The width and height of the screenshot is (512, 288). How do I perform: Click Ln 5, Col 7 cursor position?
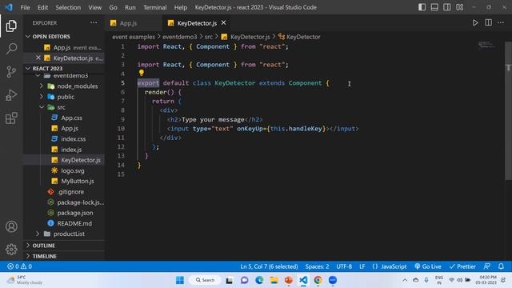click(x=269, y=266)
